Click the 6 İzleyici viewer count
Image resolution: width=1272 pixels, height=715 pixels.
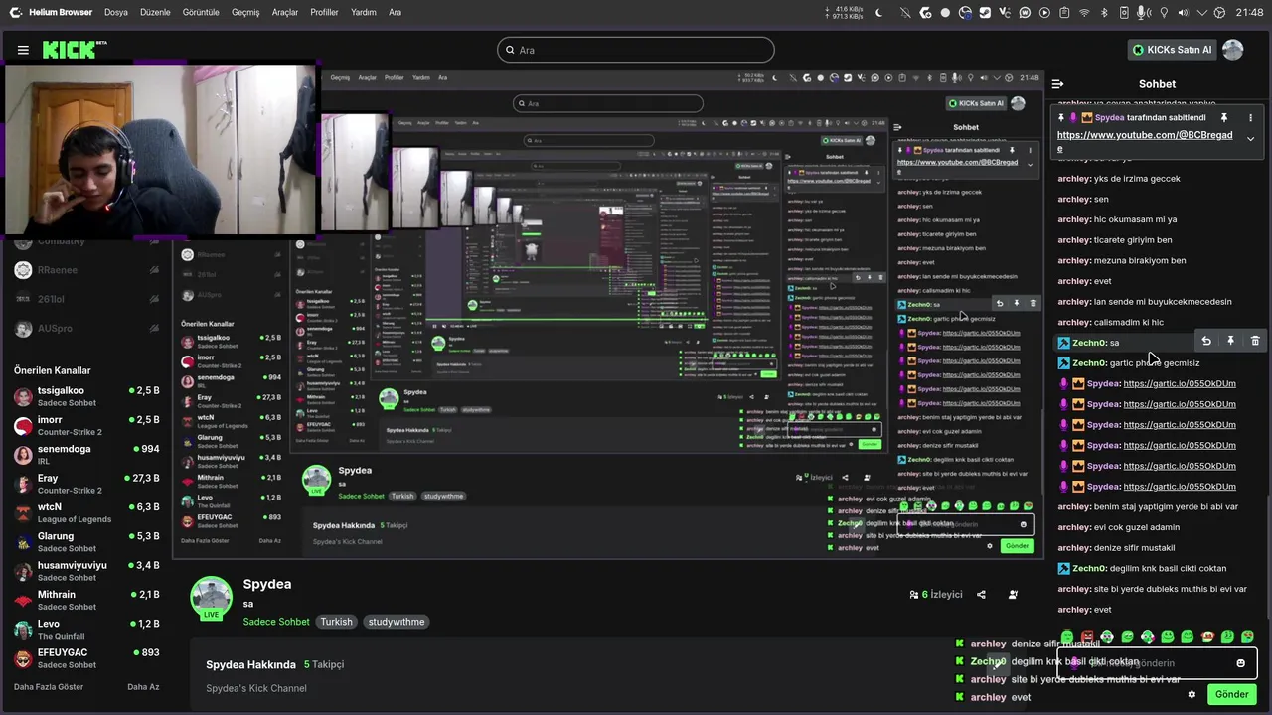click(936, 595)
